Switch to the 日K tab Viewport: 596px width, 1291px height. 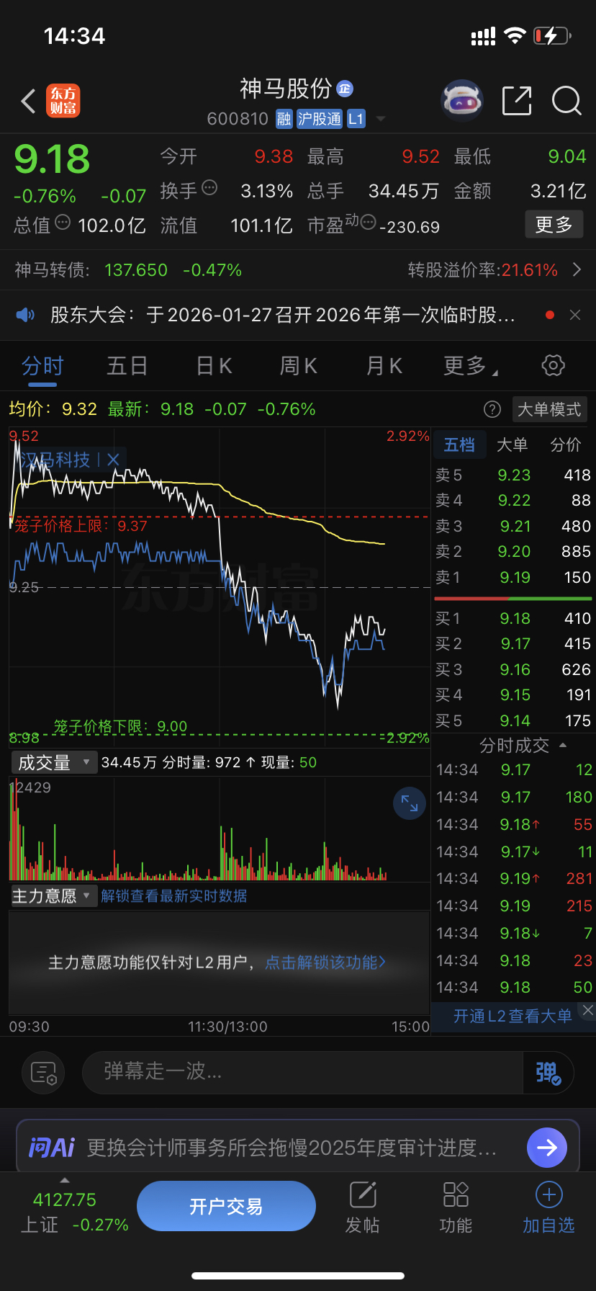(215, 366)
